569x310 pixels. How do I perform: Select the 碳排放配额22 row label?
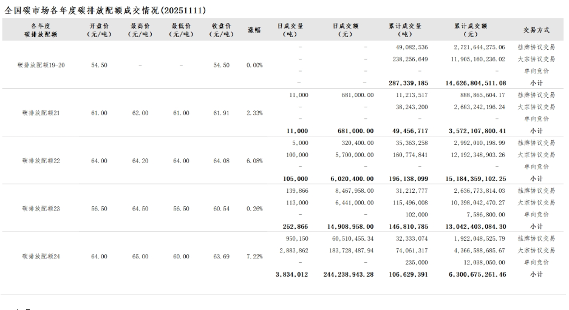[x=41, y=161]
